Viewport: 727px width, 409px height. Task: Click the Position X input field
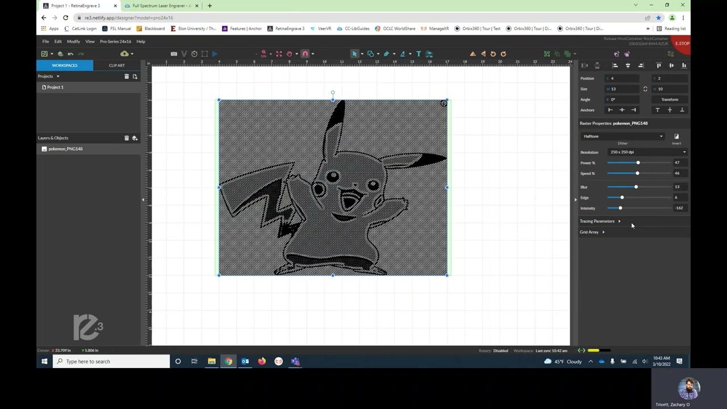(622, 78)
